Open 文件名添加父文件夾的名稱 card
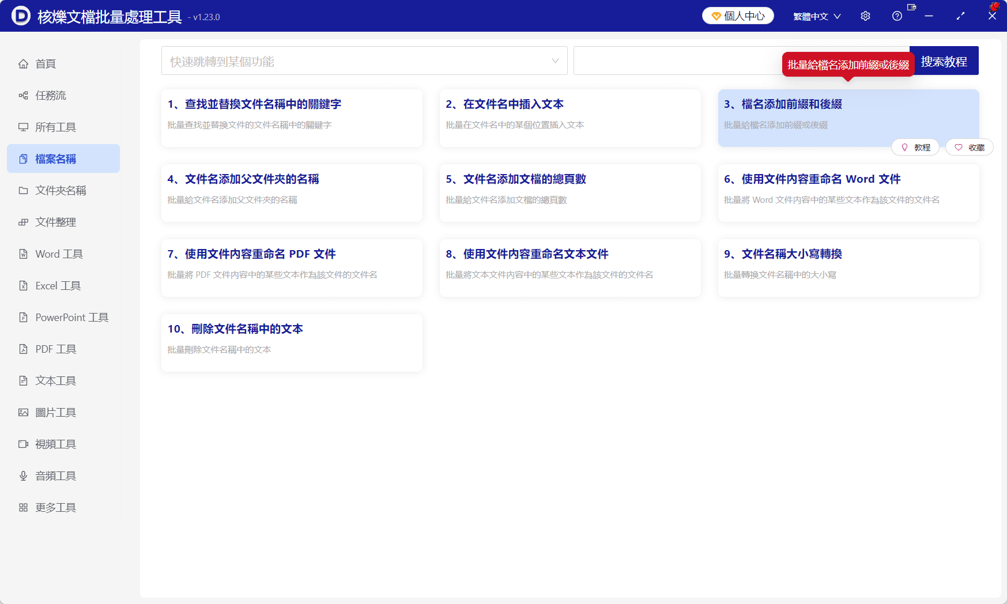This screenshot has width=1007, height=604. tap(292, 193)
